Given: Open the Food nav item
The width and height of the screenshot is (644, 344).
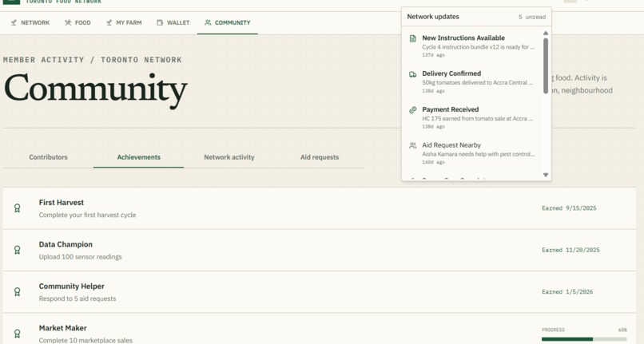Looking at the screenshot, I should 78,22.
